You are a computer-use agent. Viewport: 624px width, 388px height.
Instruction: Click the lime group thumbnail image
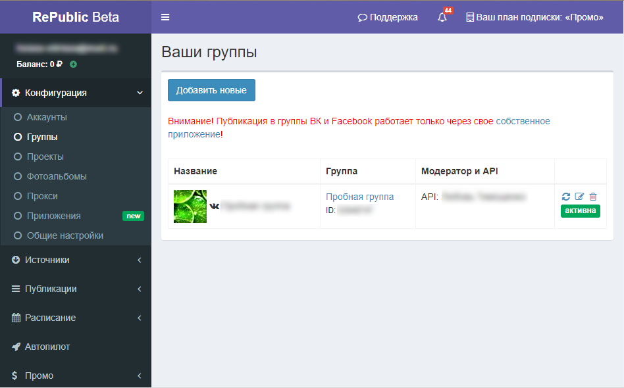click(190, 206)
